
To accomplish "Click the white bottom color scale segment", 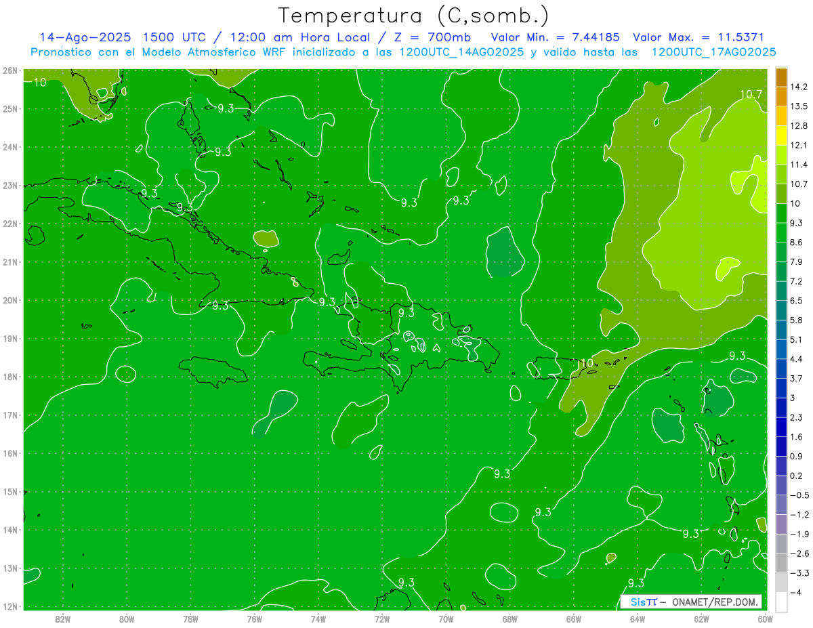I will click(x=781, y=601).
